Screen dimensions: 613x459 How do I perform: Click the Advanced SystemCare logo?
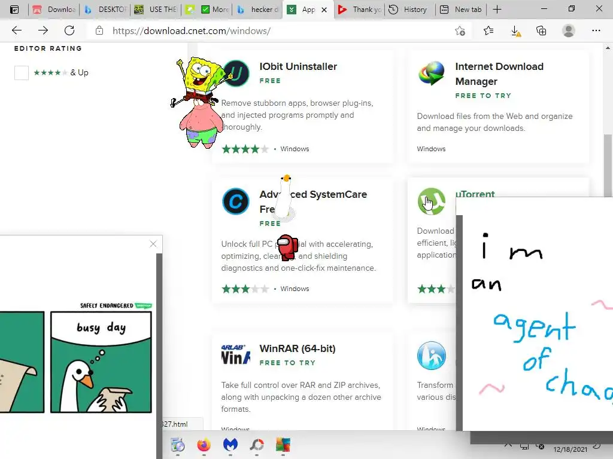pyautogui.click(x=236, y=201)
